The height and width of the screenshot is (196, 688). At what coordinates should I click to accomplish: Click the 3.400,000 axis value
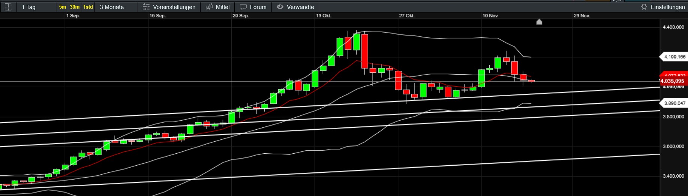click(x=673, y=176)
